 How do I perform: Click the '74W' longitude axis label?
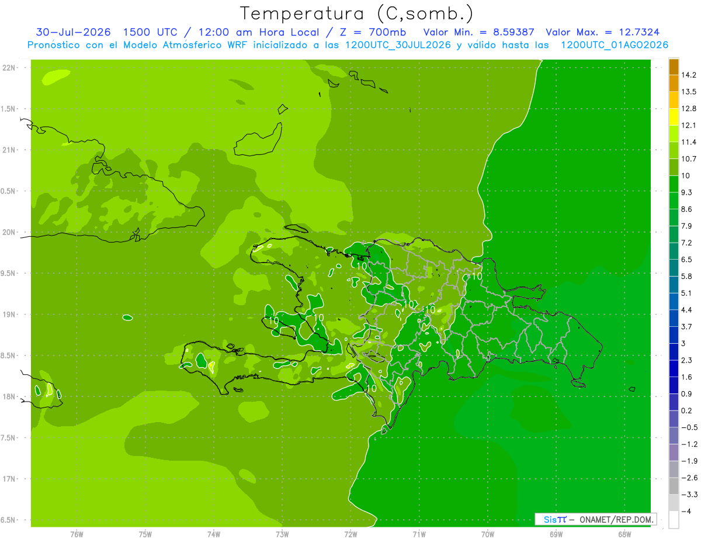click(213, 534)
